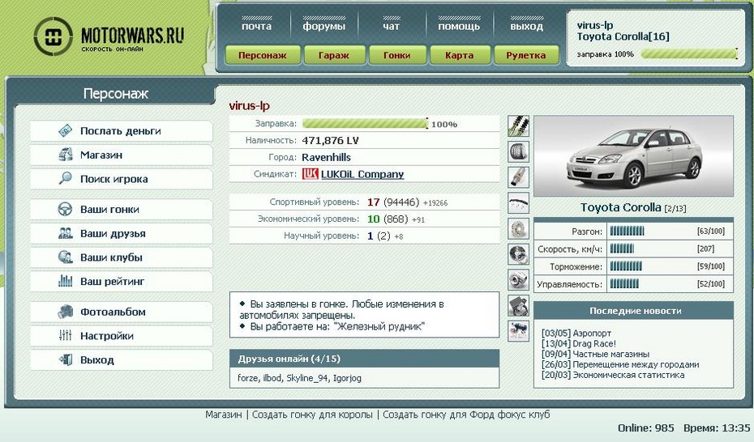
Task: Click the bar chart icon beside Ваш рейтинг
Action: click(66, 281)
